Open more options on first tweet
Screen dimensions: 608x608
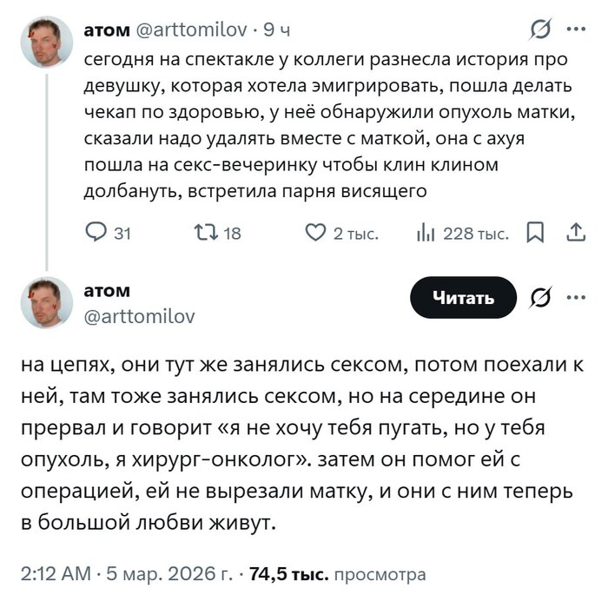click(x=575, y=30)
